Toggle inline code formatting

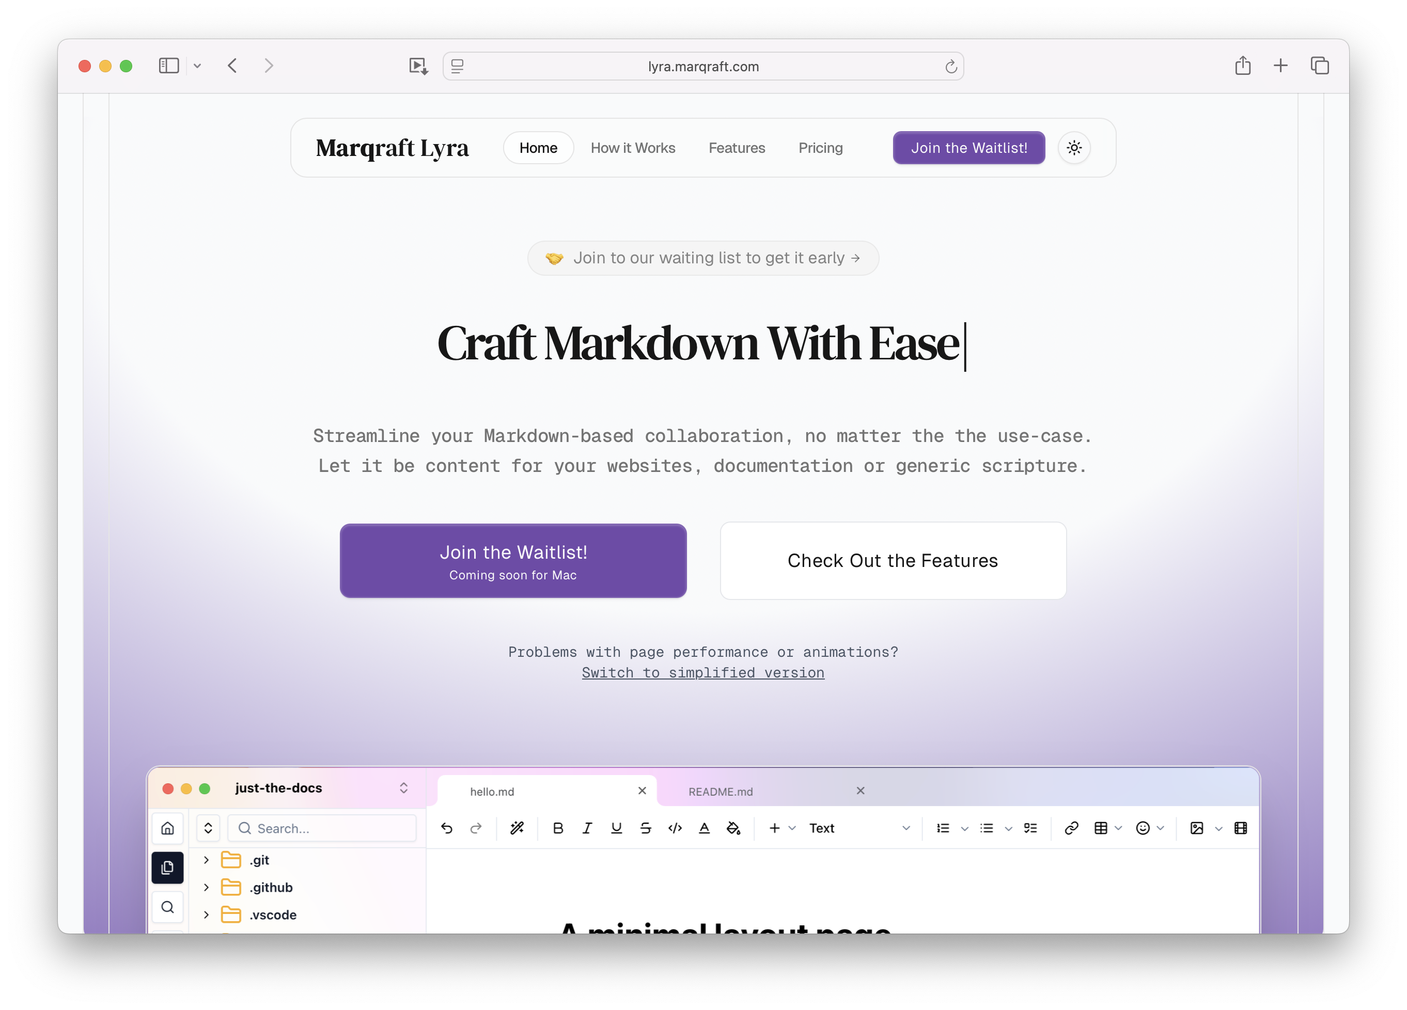coord(675,828)
